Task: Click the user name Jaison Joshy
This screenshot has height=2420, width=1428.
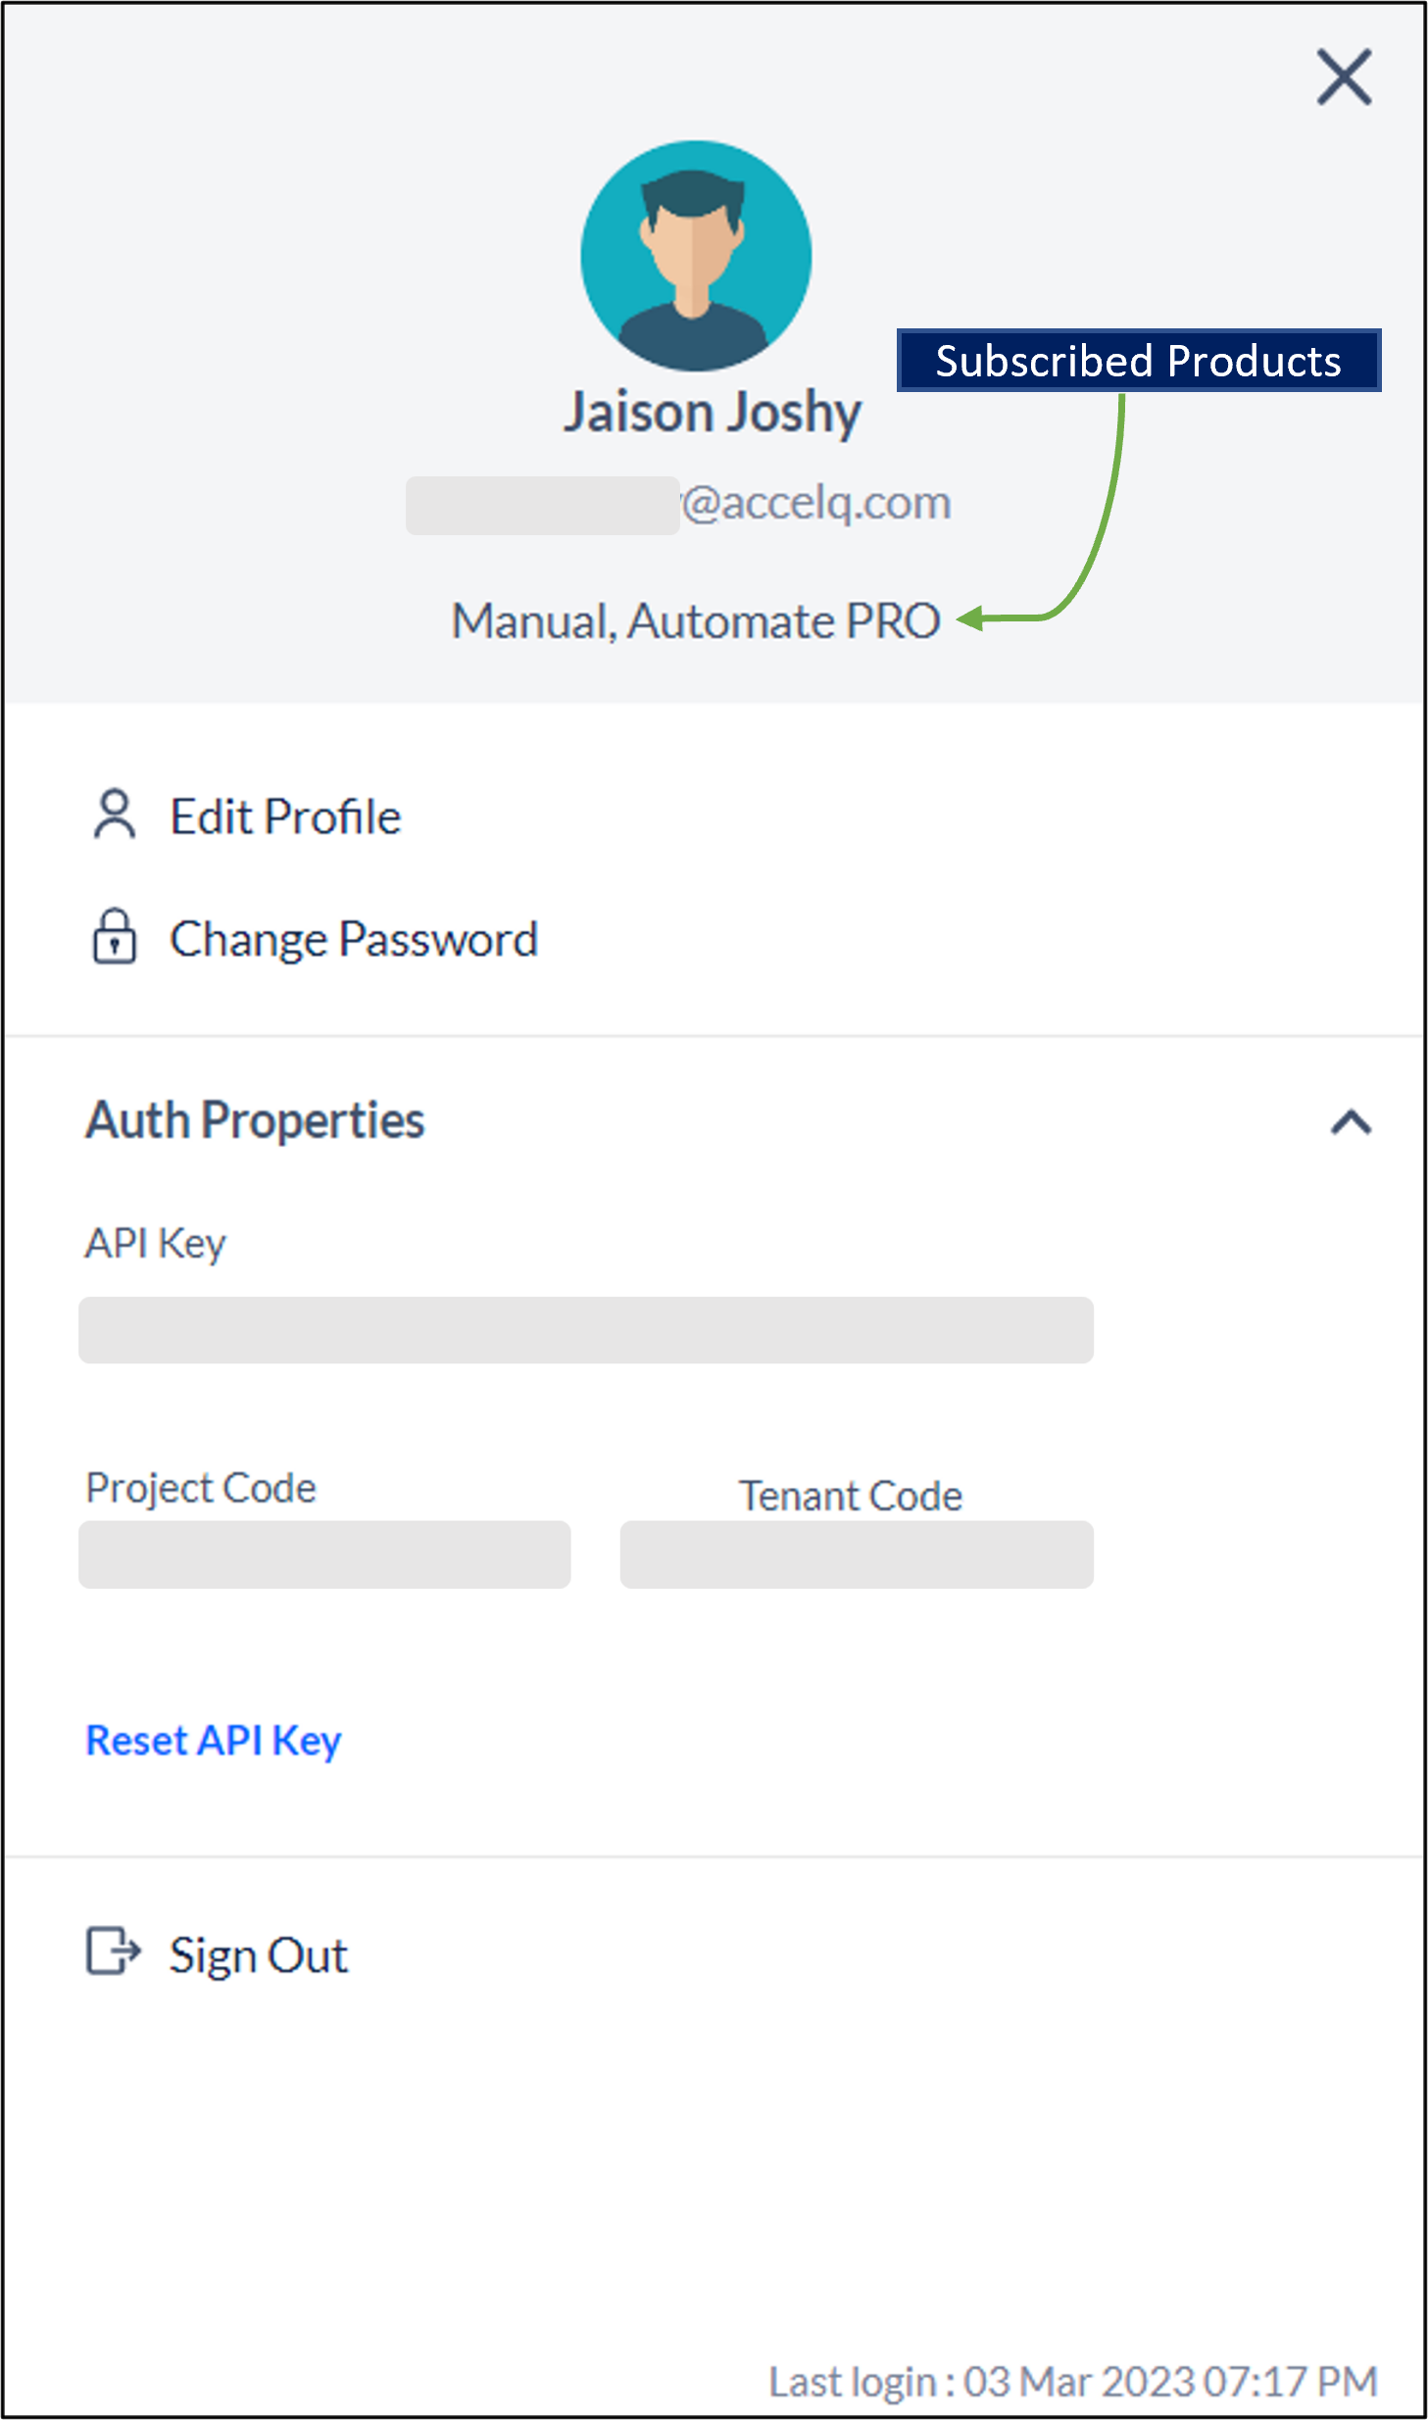Action: pos(713,413)
